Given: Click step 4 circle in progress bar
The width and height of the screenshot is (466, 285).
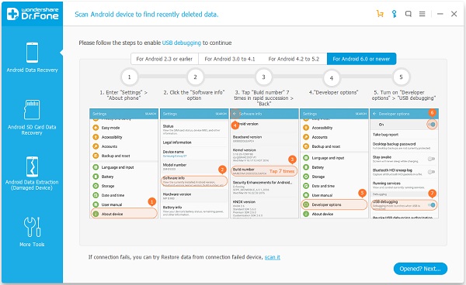Looking at the screenshot, I should pos(332,78).
